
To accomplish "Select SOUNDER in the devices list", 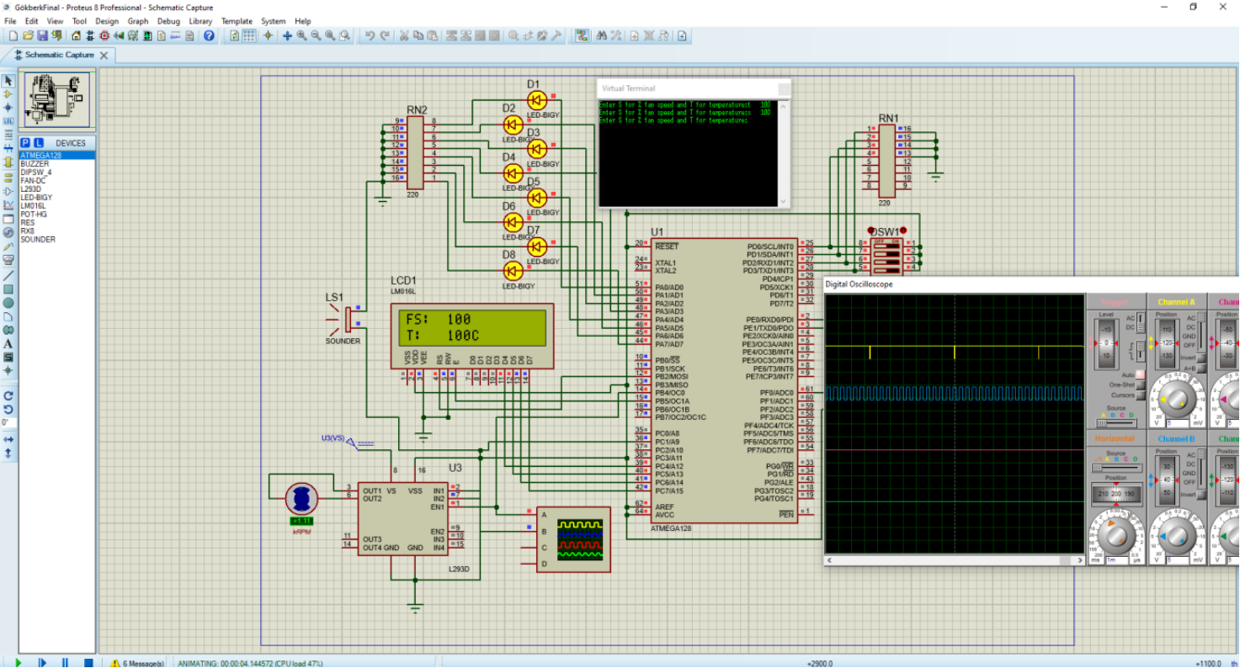I will click(57, 239).
